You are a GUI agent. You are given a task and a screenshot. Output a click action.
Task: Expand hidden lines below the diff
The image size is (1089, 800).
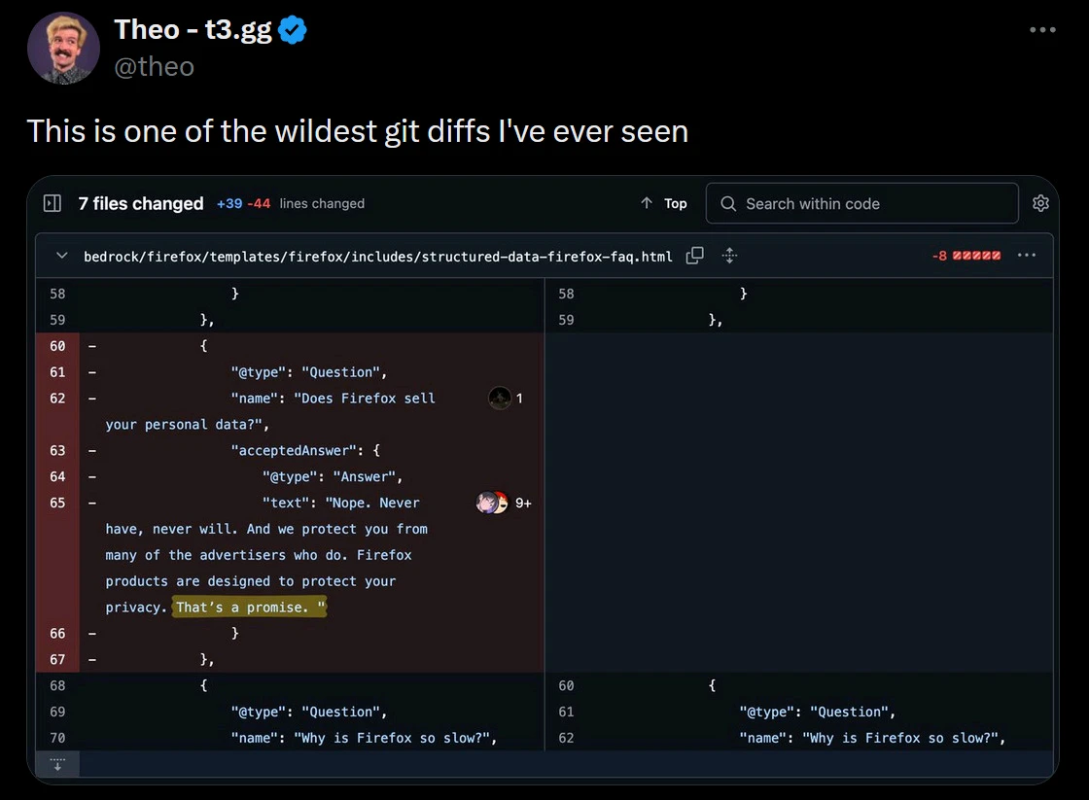57,763
